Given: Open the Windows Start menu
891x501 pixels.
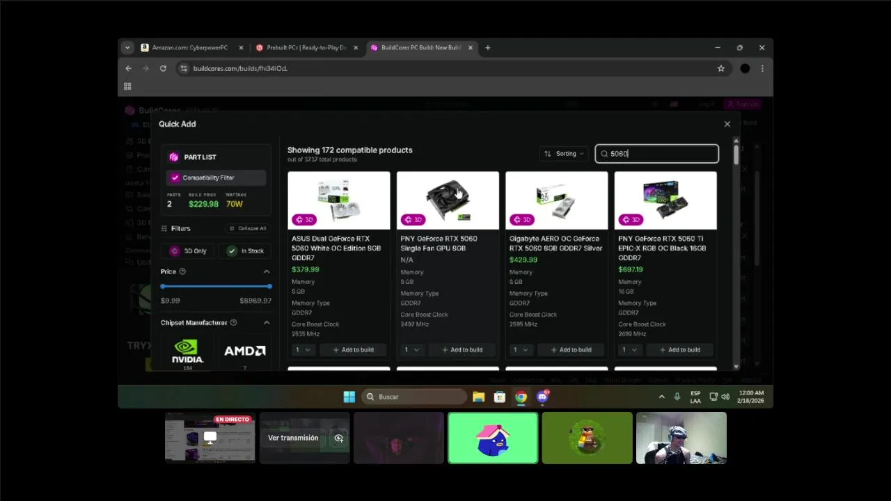Looking at the screenshot, I should click(x=349, y=397).
